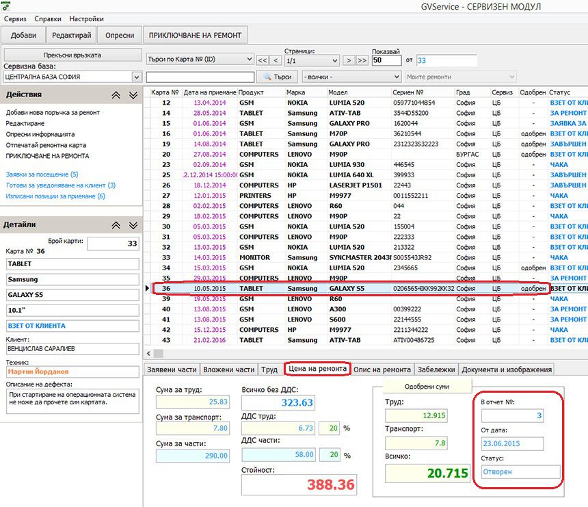Viewport: 588px width, 507px height.
Task: Go to the next page of results
Action: coord(349,60)
